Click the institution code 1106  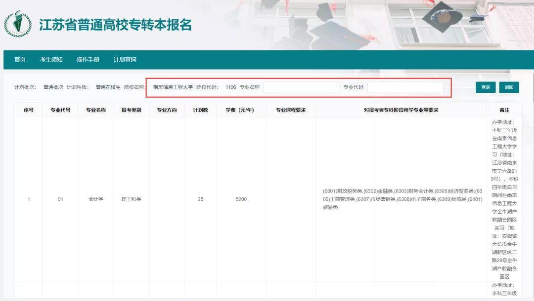230,87
